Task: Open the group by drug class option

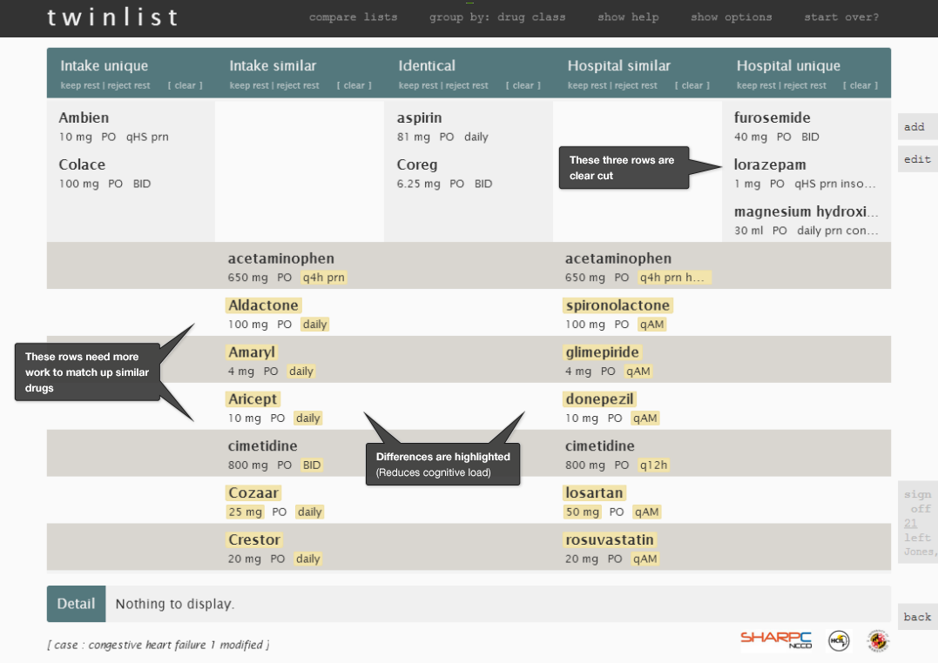Action: 497,17
